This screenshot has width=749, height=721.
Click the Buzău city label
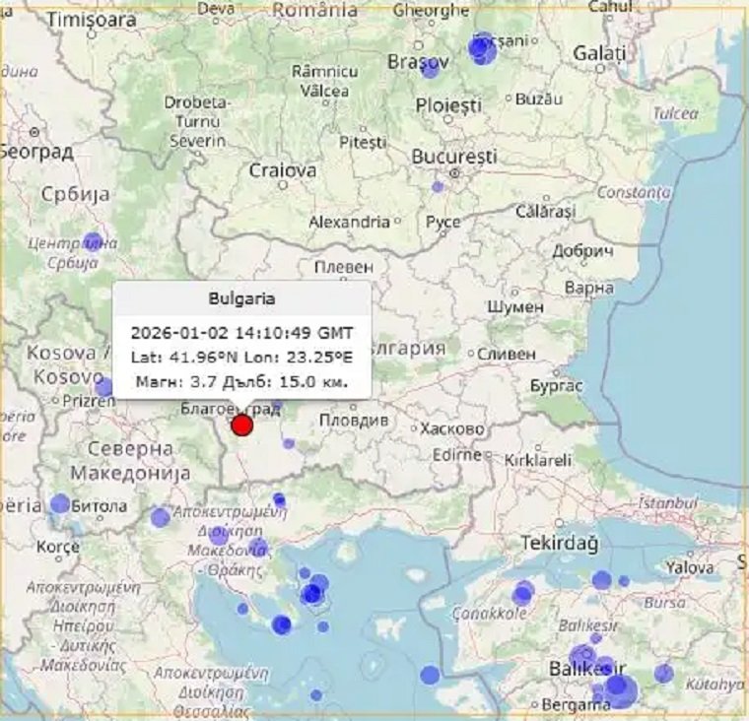pyautogui.click(x=539, y=99)
